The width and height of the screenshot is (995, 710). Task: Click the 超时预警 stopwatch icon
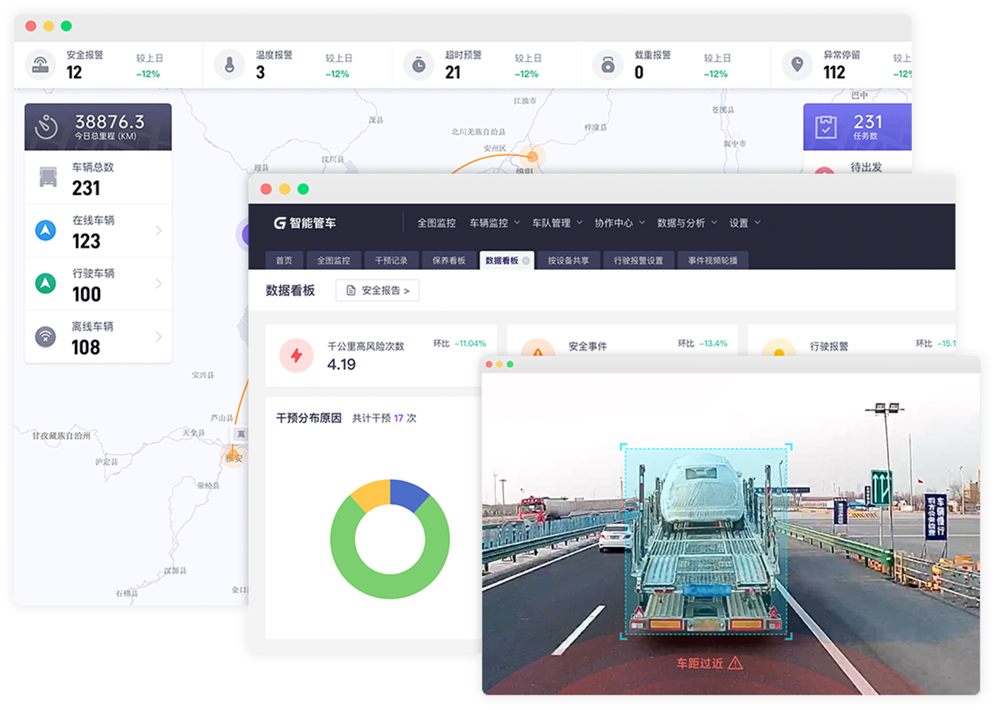coord(418,65)
